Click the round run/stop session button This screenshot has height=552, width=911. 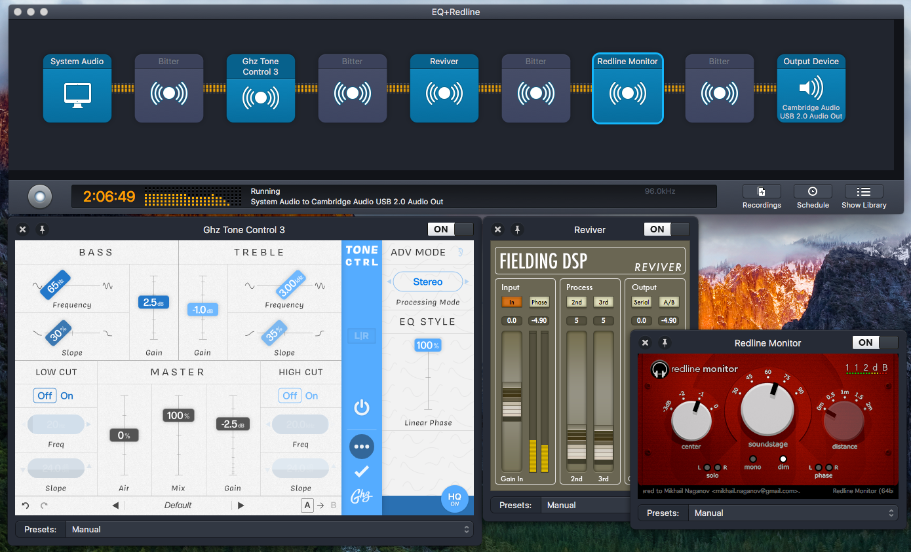point(39,196)
